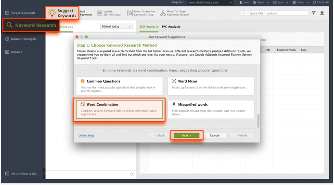Focus the Quick Filter search field
This screenshot has width=334, height=185.
click(x=278, y=13)
